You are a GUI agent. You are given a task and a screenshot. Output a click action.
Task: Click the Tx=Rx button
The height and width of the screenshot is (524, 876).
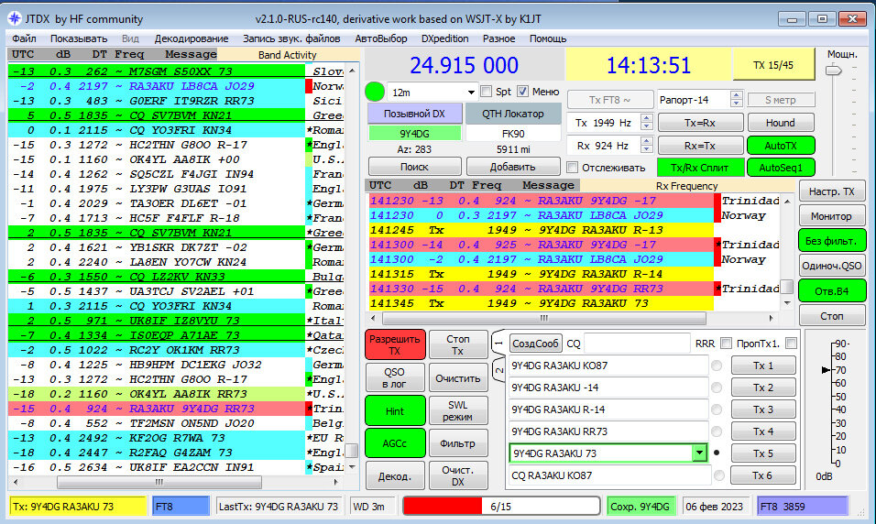[x=700, y=123]
